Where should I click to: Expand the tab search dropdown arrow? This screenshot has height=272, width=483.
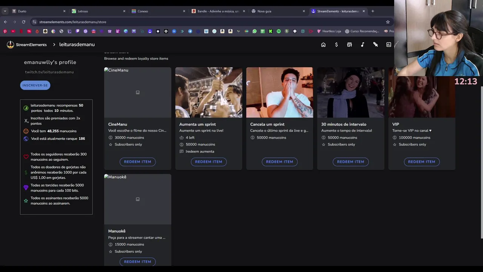(x=5, y=11)
